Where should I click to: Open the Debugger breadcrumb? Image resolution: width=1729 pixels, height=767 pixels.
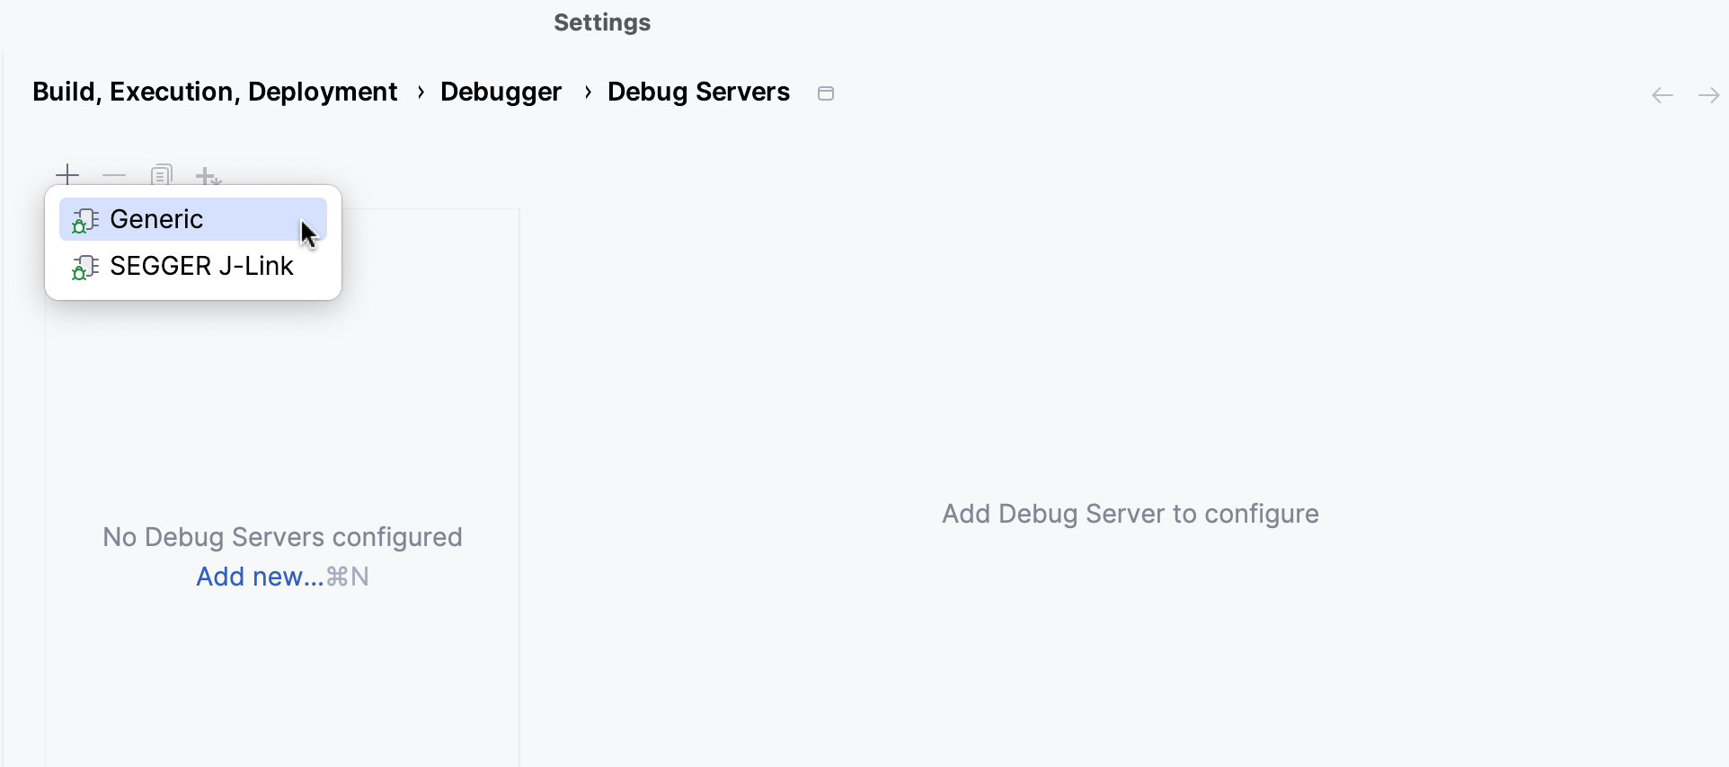501,92
